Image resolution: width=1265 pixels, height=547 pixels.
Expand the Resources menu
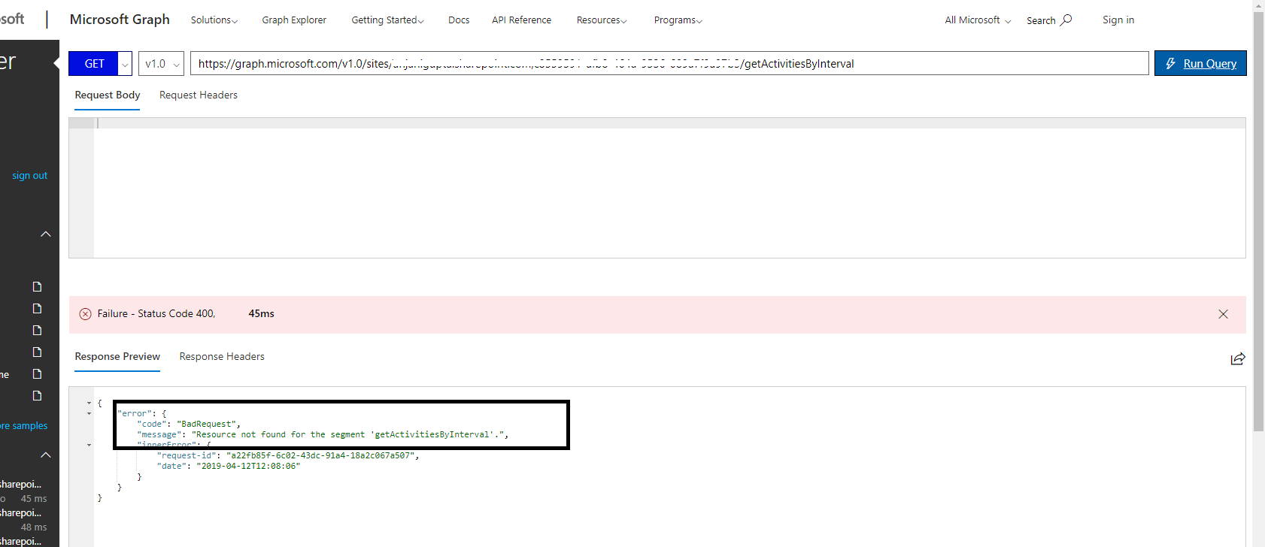click(x=602, y=20)
